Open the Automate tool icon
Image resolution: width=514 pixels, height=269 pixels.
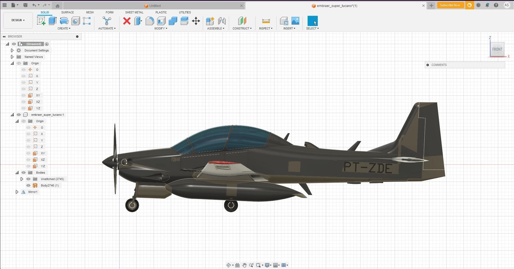pos(107,21)
